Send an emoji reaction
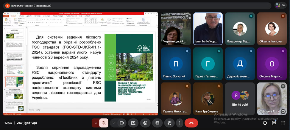The height and width of the screenshot is (130, 290). 145,123
